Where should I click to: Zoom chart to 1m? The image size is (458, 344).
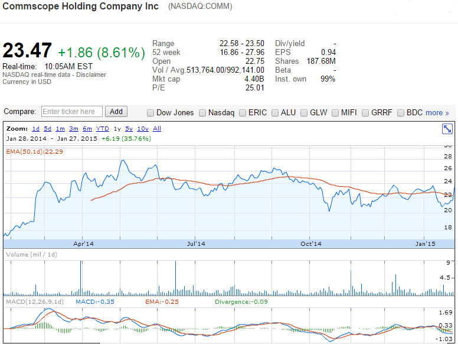pyautogui.click(x=60, y=129)
